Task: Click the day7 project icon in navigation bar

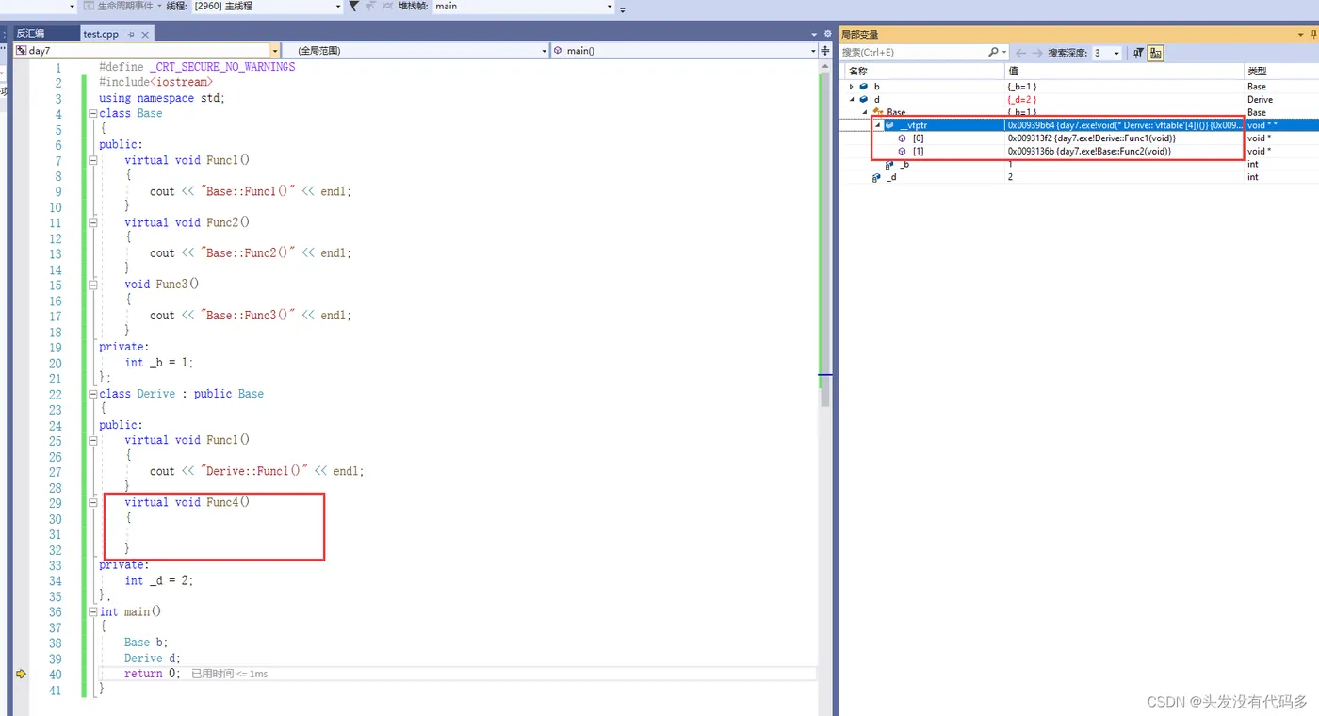Action: pos(21,50)
